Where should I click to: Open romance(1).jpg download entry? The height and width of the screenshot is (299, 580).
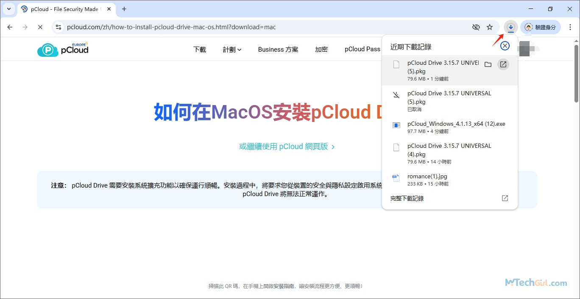pyautogui.click(x=450, y=180)
